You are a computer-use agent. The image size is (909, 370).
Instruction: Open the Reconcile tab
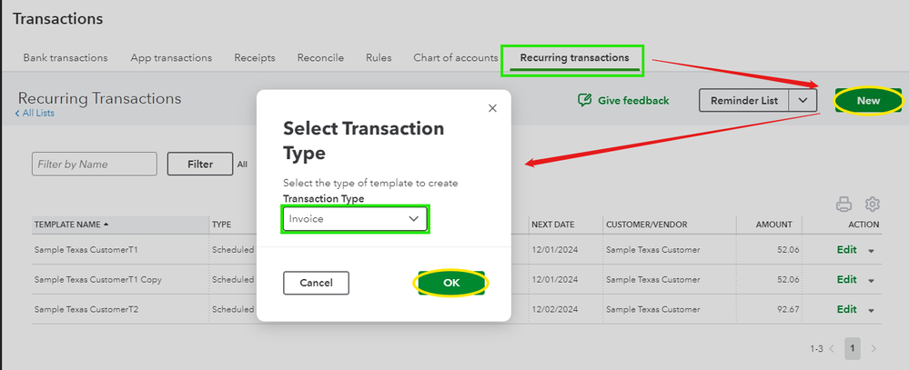(x=320, y=58)
